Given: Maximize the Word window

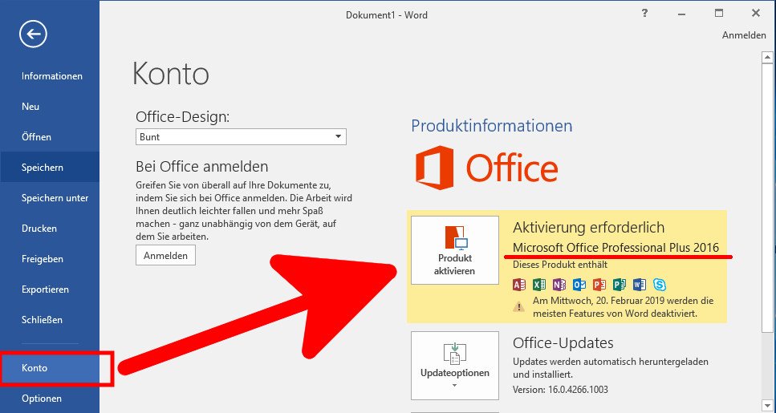Looking at the screenshot, I should (718, 14).
